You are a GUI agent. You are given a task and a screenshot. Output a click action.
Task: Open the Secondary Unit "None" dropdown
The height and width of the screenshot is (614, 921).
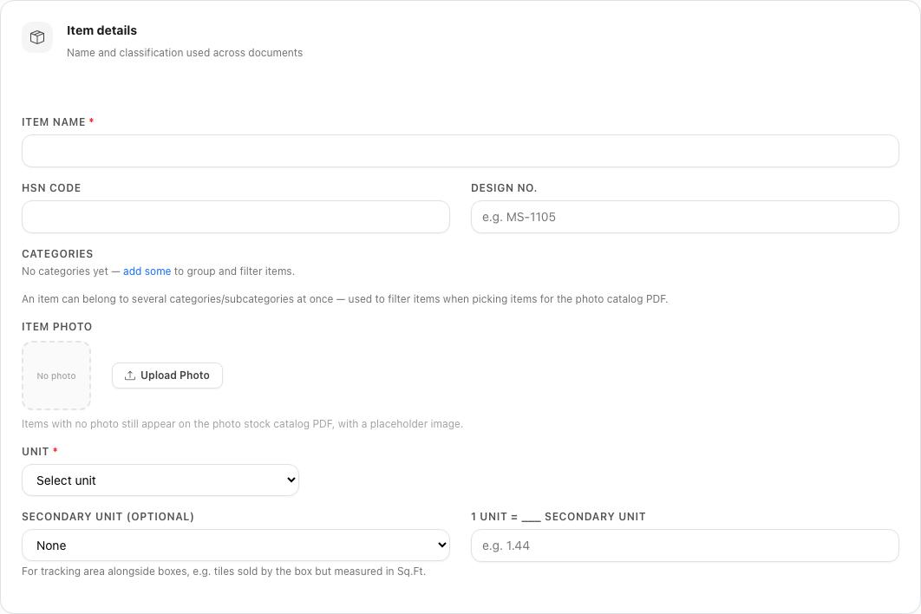[x=236, y=545]
